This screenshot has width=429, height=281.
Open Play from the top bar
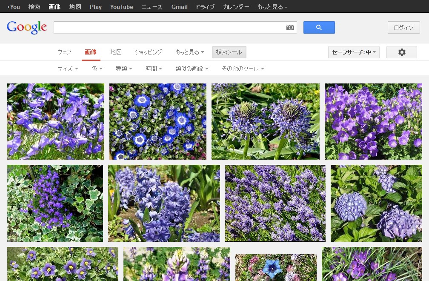(96, 7)
